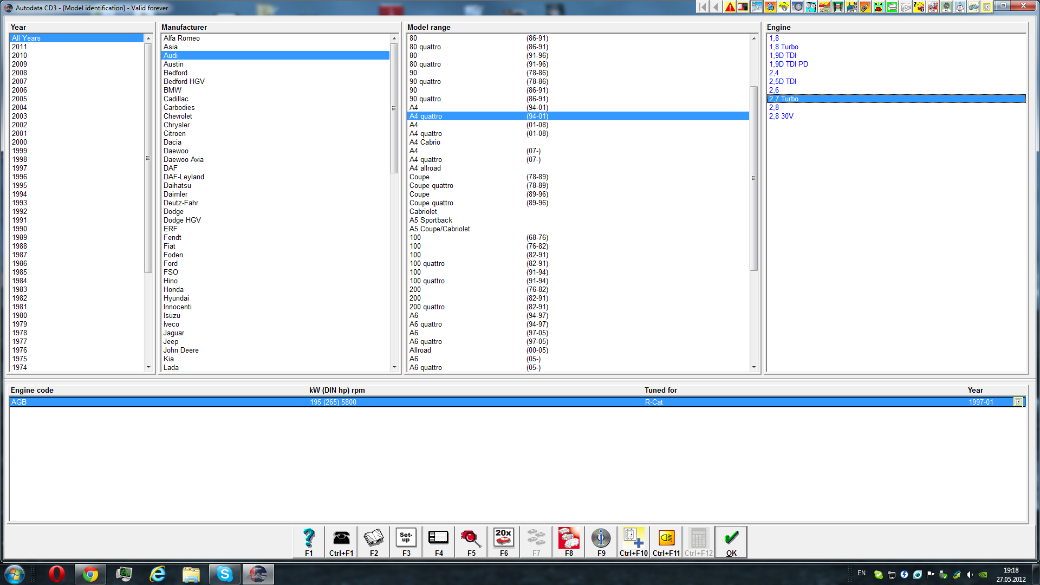The width and height of the screenshot is (1040, 585).
Task: Select the 1,9D TDI PD engine
Action: pos(789,64)
